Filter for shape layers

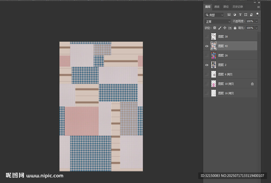pos(246,15)
